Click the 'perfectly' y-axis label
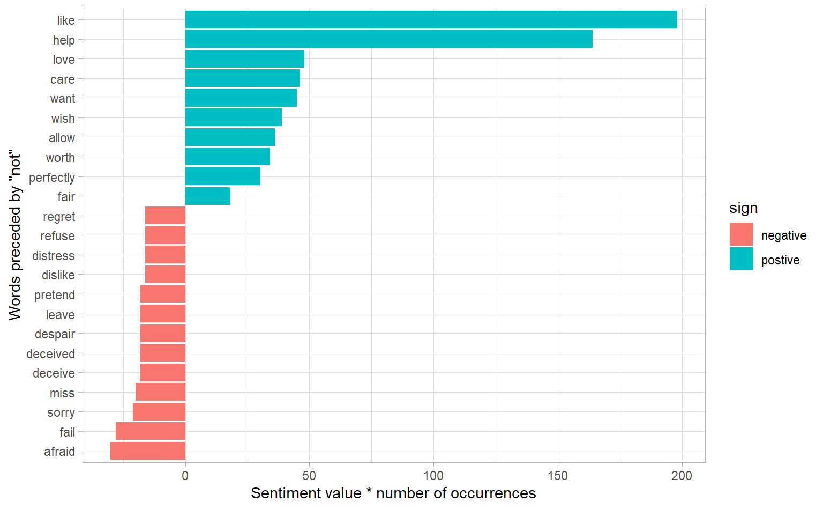This screenshot has width=823, height=509. tap(52, 178)
